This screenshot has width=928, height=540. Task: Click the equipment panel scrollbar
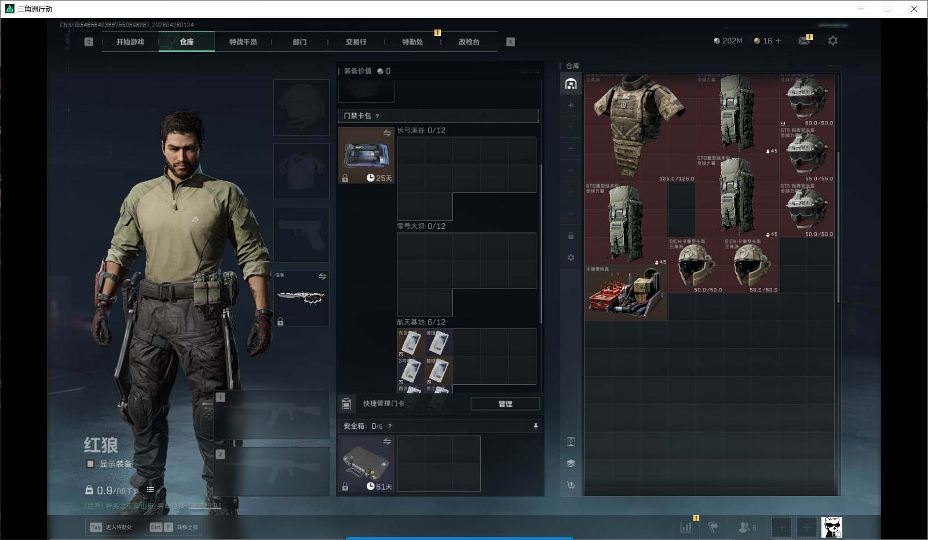[541, 243]
